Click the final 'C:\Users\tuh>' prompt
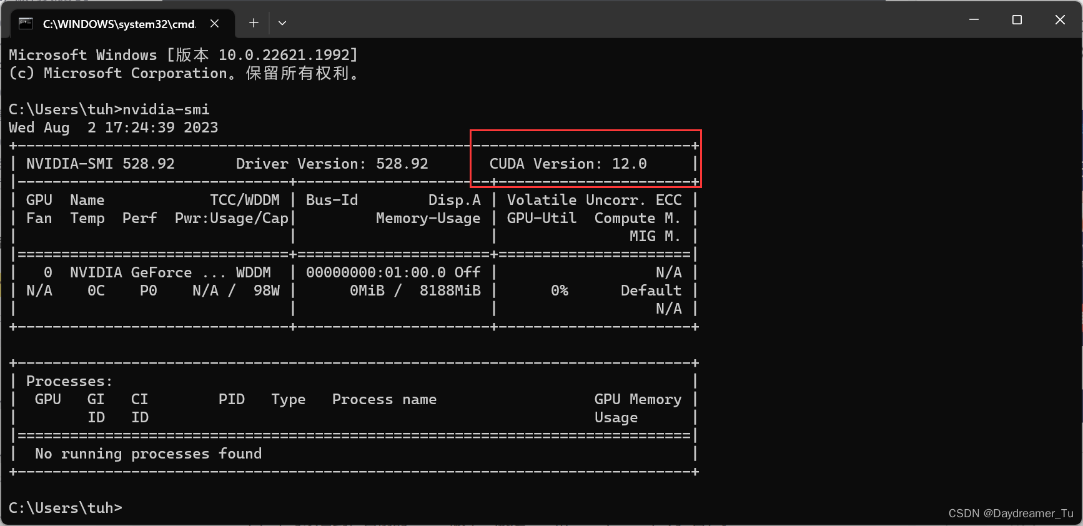 click(66, 508)
